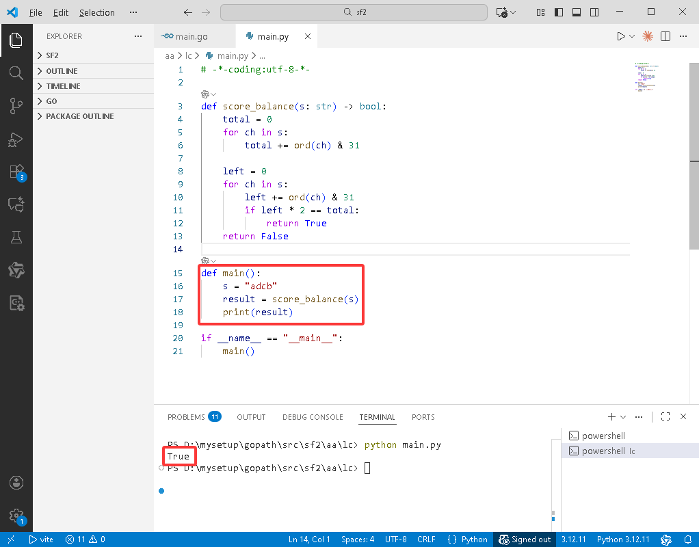699x547 pixels.
Task: Click the editor minimap code preview
Action: [x=646, y=77]
